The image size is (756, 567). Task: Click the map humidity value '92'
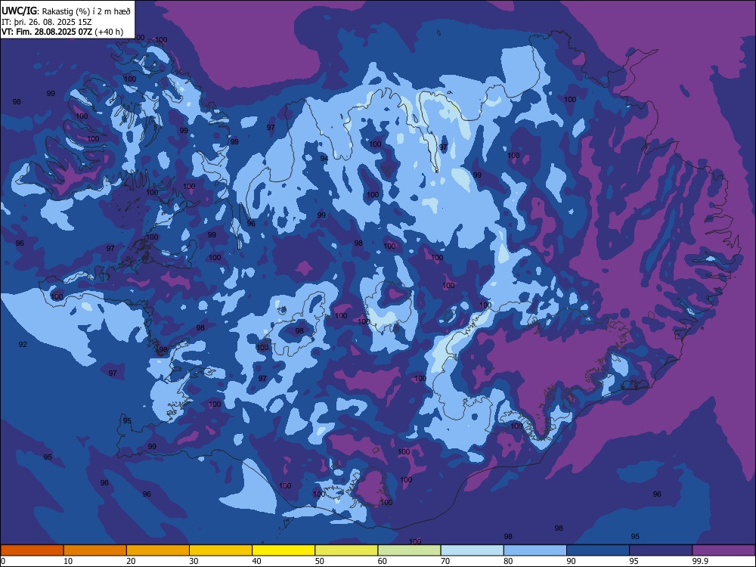(23, 344)
